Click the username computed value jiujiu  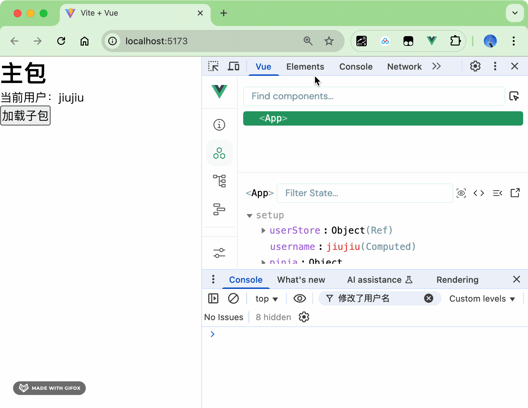coord(343,247)
